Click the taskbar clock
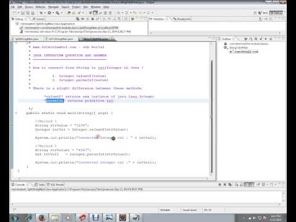The height and width of the screenshot is (222, 296). click(x=276, y=218)
